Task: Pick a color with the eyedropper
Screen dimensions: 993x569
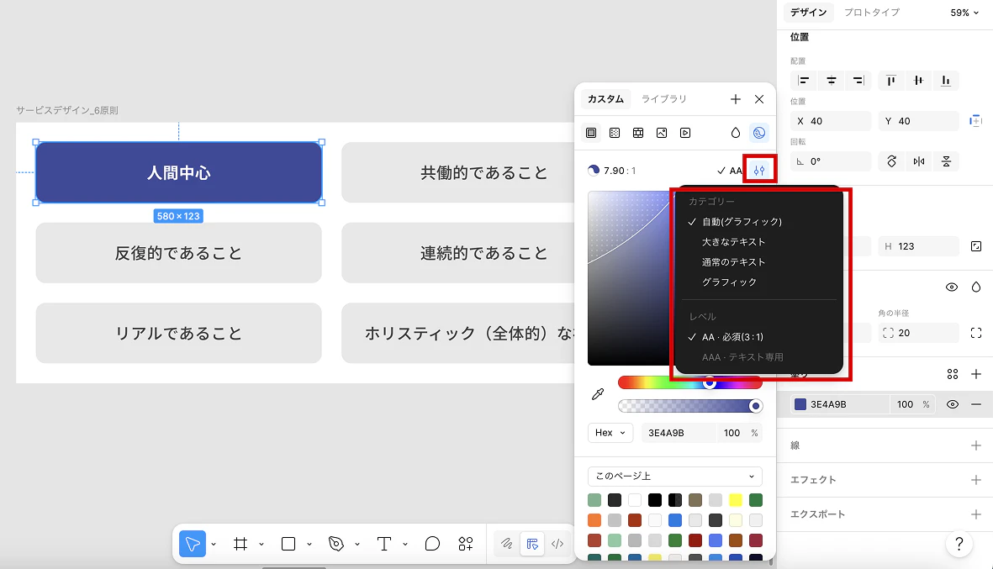Action: [x=597, y=394]
